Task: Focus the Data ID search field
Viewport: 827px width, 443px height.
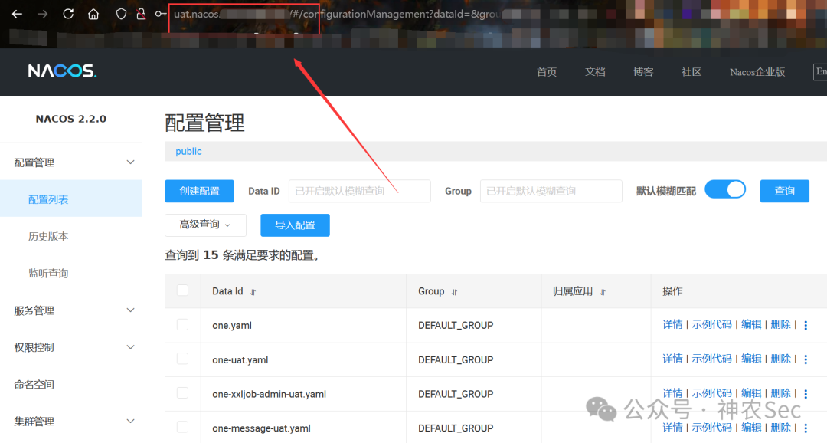Action: 360,191
